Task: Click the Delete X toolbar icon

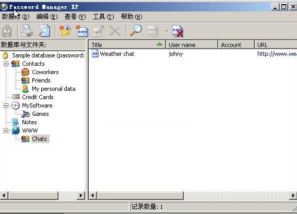Action: [x=115, y=31]
